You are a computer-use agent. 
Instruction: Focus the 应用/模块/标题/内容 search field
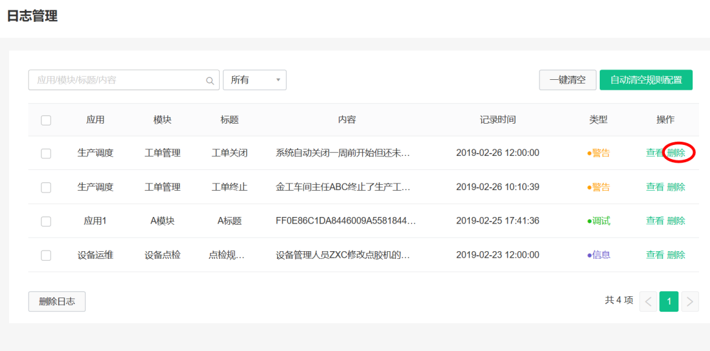tap(124, 80)
